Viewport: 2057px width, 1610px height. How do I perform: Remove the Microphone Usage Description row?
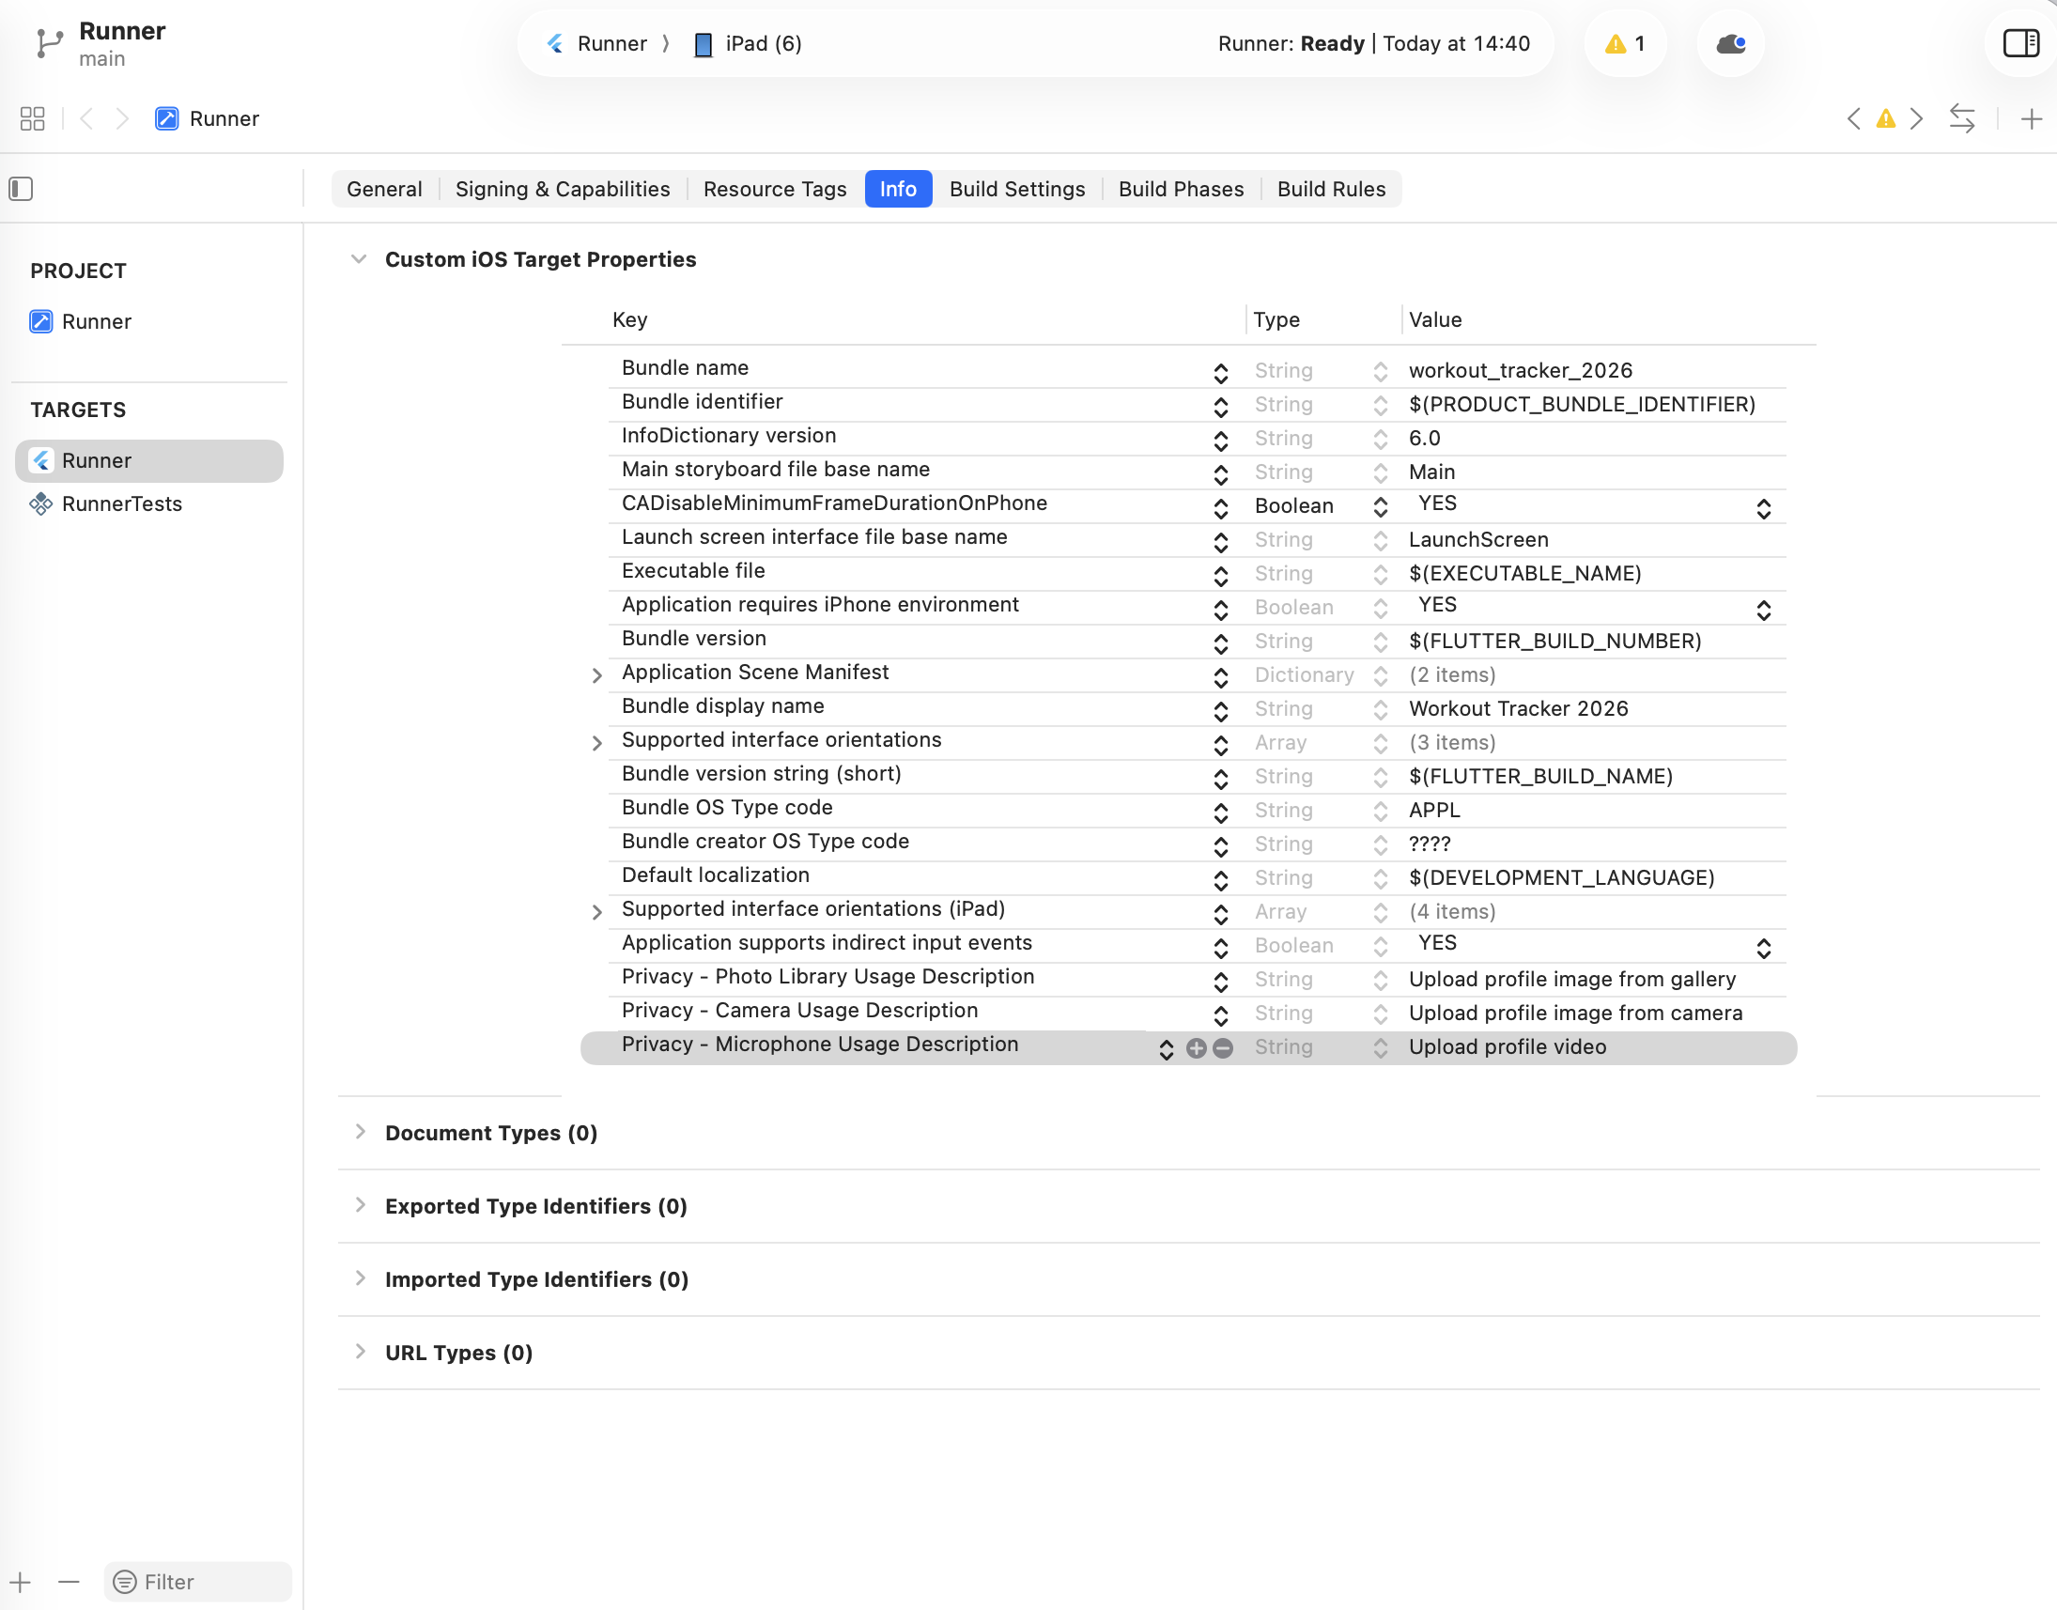click(x=1223, y=1048)
